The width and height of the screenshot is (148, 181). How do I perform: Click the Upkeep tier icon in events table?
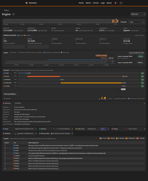coord(14,156)
